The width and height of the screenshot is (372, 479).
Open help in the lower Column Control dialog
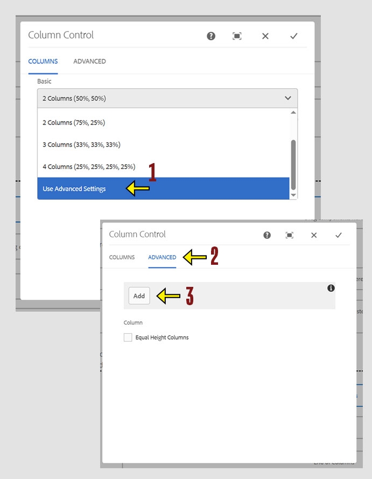[x=268, y=234]
